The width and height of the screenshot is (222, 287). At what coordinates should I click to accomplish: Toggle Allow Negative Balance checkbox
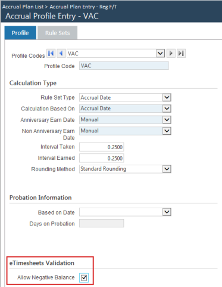click(84, 277)
